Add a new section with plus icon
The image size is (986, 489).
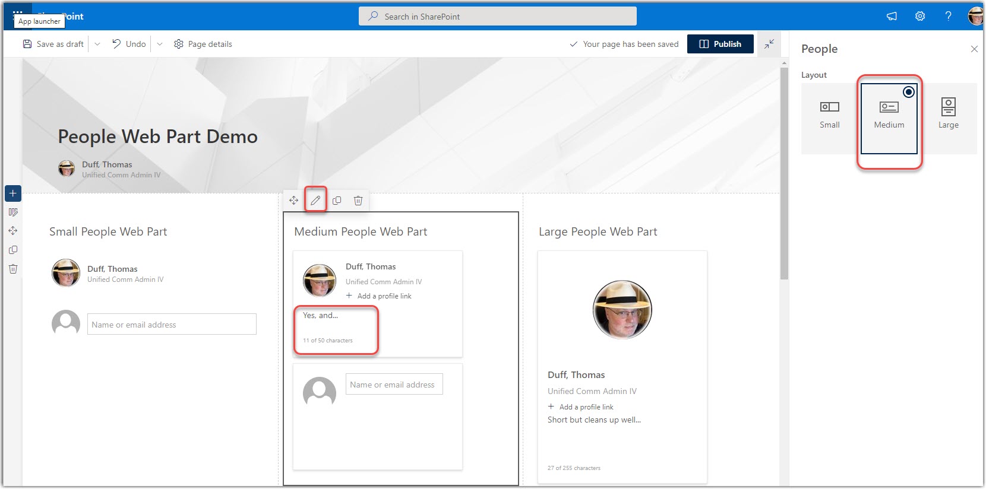[x=13, y=193]
